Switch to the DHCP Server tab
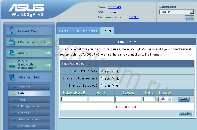 pos(87,31)
